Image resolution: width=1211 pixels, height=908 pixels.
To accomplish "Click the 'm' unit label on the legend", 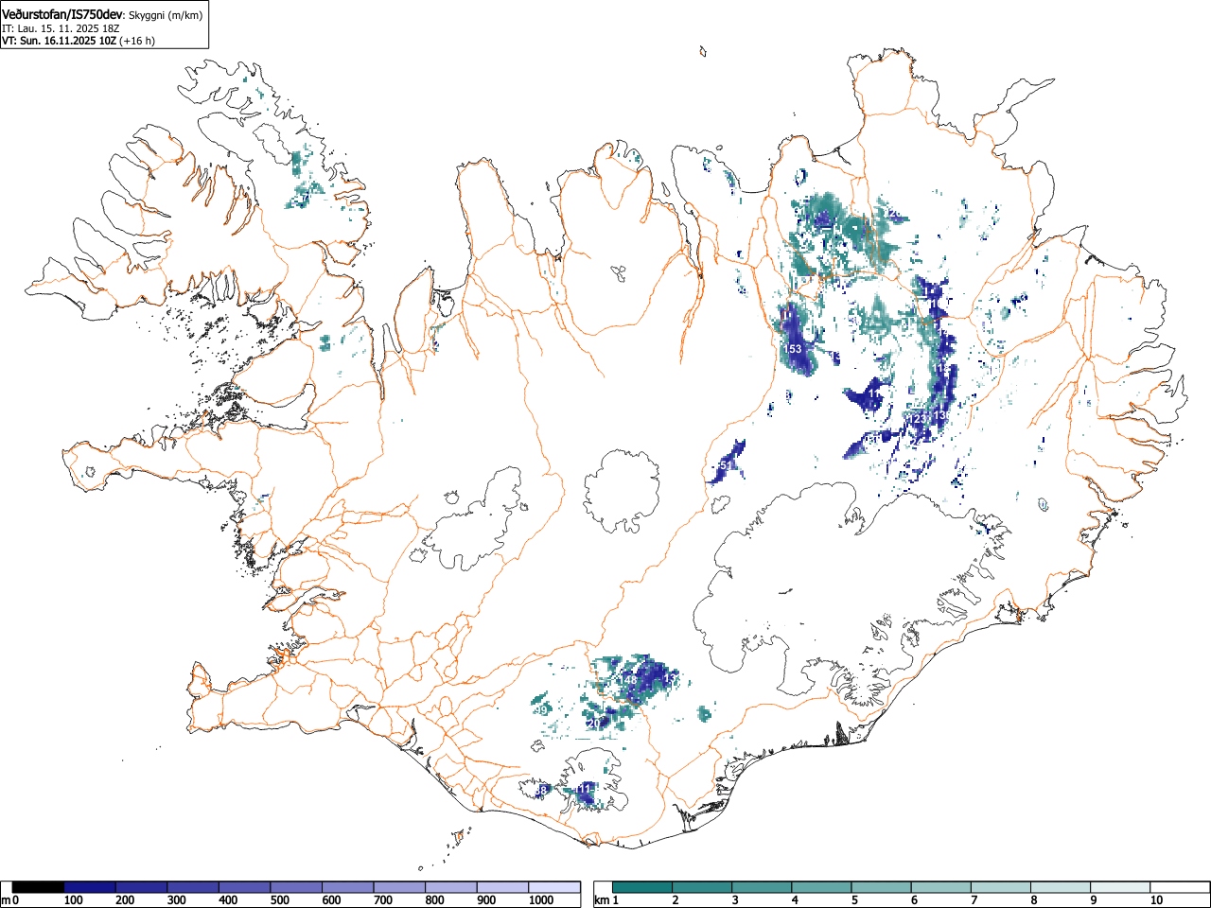I will click(6, 900).
